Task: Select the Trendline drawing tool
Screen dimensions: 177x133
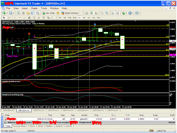Action: (x=24, y=18)
